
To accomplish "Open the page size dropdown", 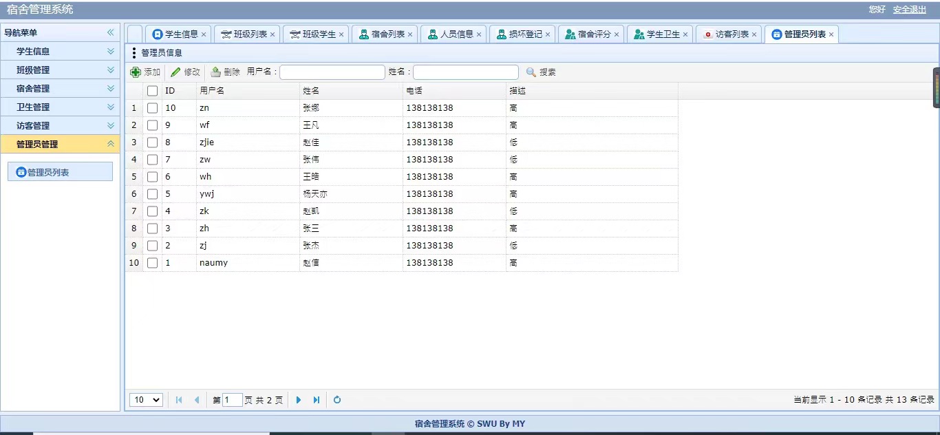I will (146, 400).
